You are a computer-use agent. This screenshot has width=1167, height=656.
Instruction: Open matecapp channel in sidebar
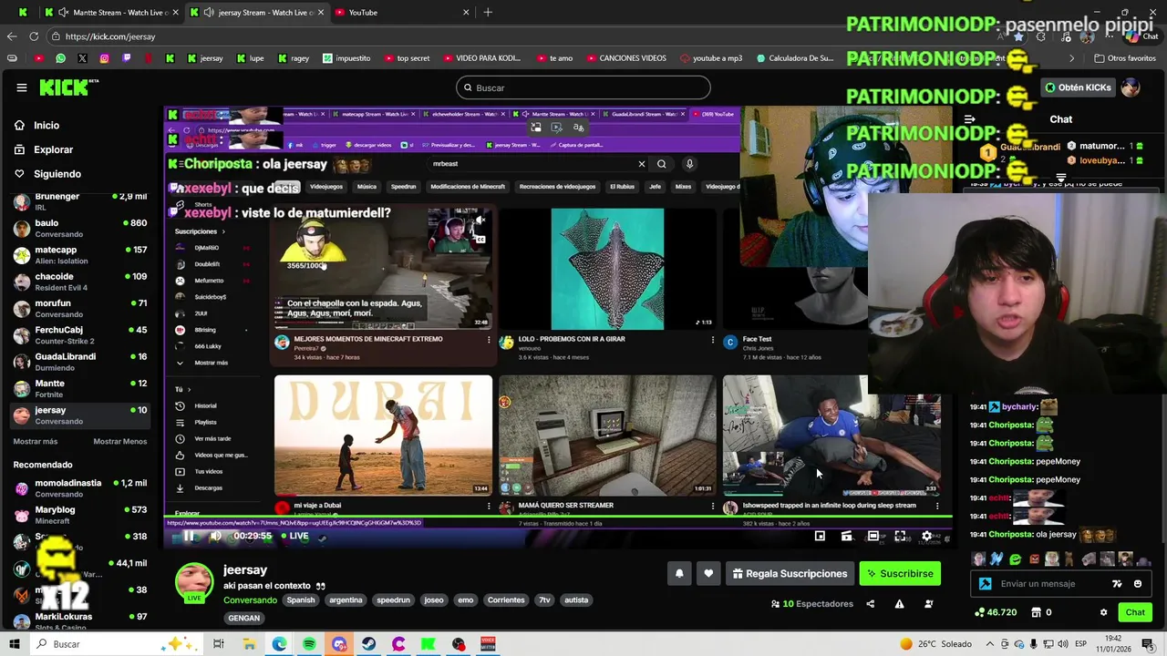tap(80, 255)
